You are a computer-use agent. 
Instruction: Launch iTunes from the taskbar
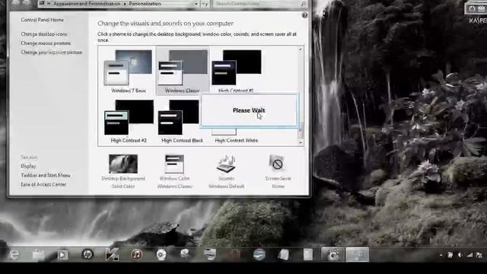tap(137, 255)
